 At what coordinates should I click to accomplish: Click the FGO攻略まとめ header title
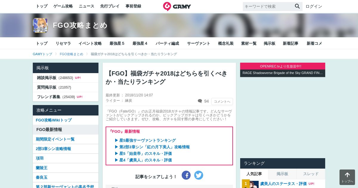[x=80, y=25]
